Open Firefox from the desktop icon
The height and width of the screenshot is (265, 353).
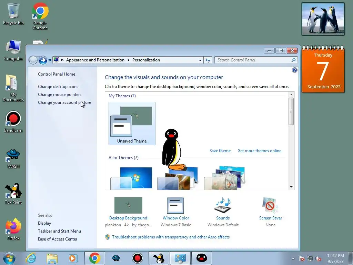coord(13,229)
